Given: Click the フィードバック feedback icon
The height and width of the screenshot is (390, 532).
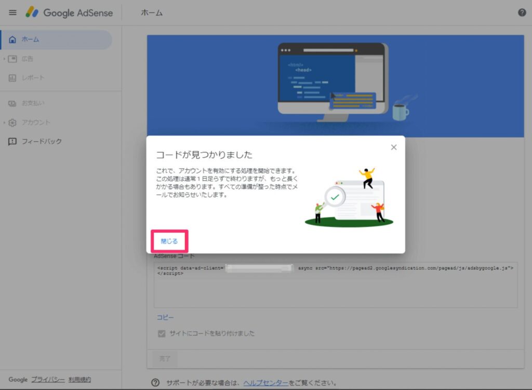Looking at the screenshot, I should 12,141.
